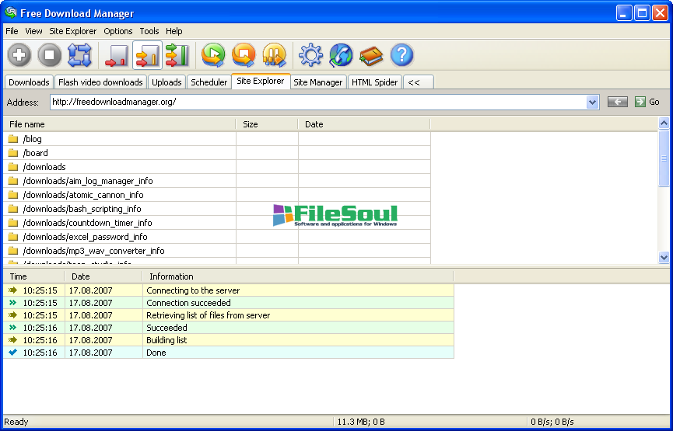This screenshot has height=431, width=673.
Task: Switch to the Uploads tab
Action: pos(166,82)
